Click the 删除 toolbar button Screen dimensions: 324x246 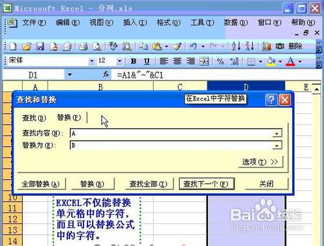295,46
